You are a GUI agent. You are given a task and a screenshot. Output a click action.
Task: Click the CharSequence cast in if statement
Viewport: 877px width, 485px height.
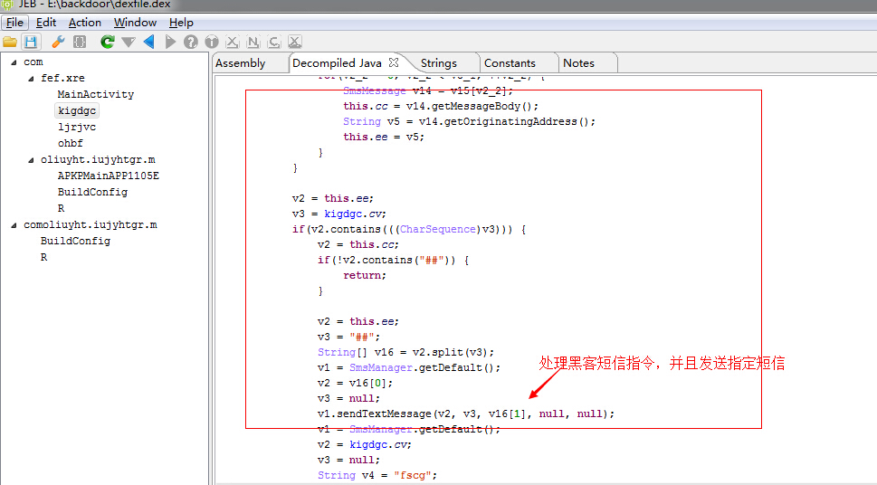(438, 229)
